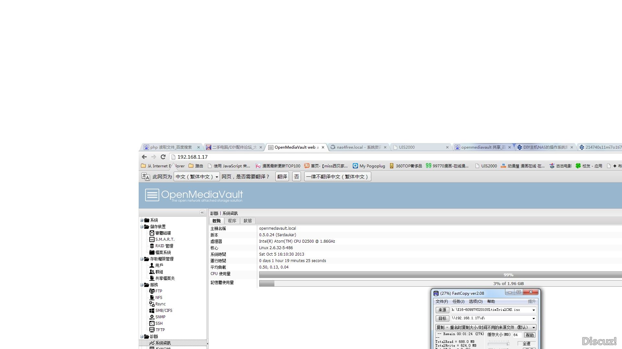Viewport: 622px width, 349px height.
Task: Open FastCopy 文件(F) menu
Action: coord(442,301)
